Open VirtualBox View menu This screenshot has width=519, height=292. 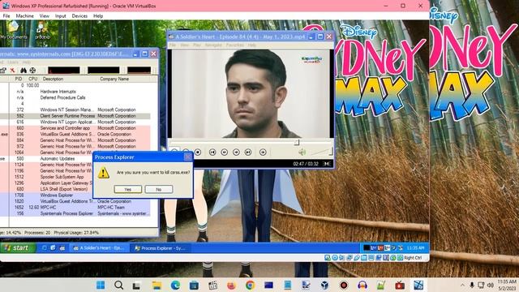click(x=45, y=16)
